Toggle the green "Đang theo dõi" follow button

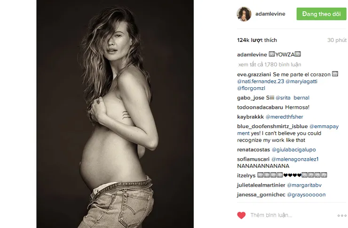[x=321, y=14]
